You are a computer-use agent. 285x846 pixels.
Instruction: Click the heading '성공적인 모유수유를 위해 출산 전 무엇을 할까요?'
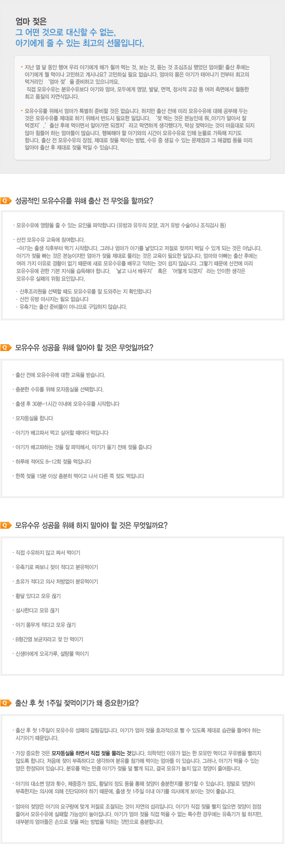(84, 201)
